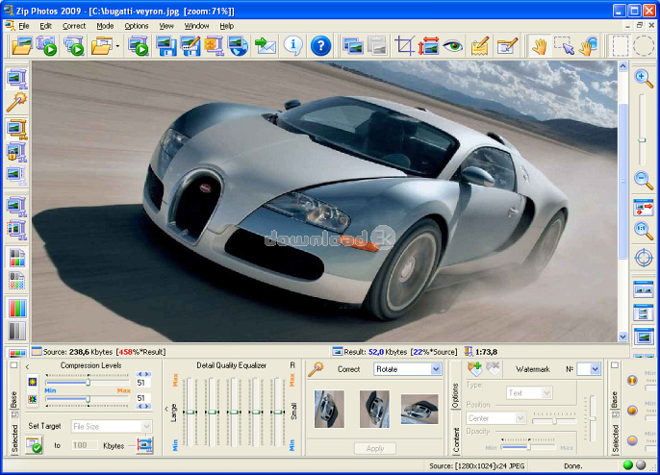This screenshot has height=475, width=660.
Task: Open the Watermark Nº dropdown
Action: (x=595, y=369)
